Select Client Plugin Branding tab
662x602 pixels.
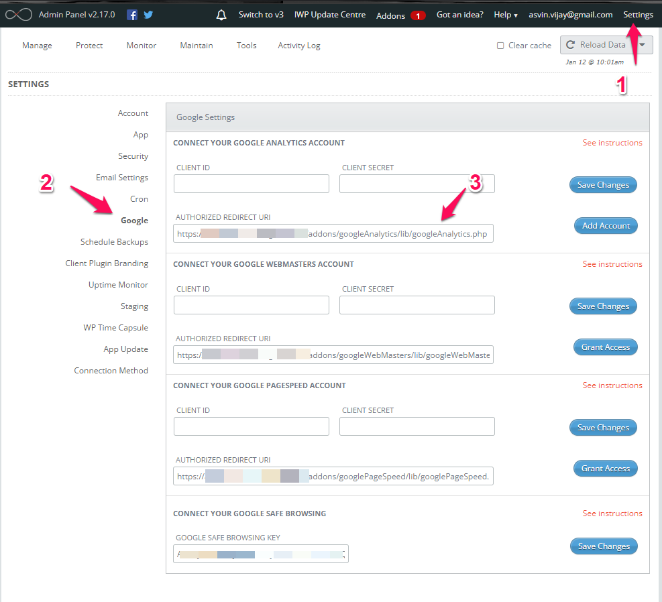[x=107, y=263]
